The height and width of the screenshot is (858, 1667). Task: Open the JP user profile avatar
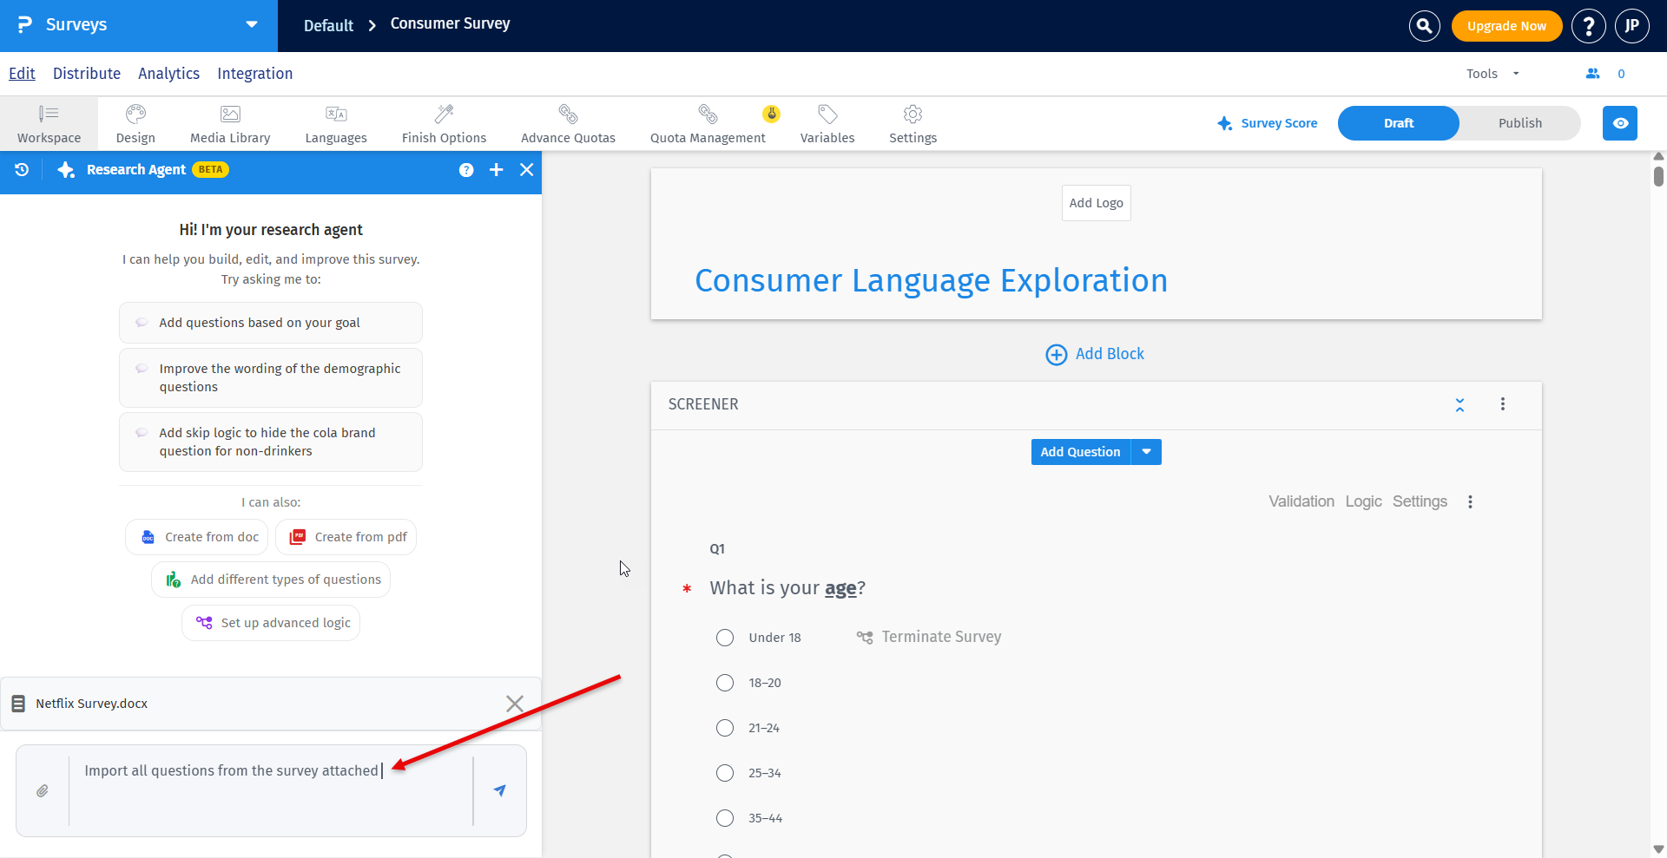(1631, 26)
